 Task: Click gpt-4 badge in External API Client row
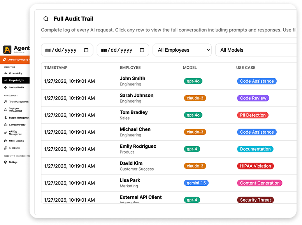(192, 200)
